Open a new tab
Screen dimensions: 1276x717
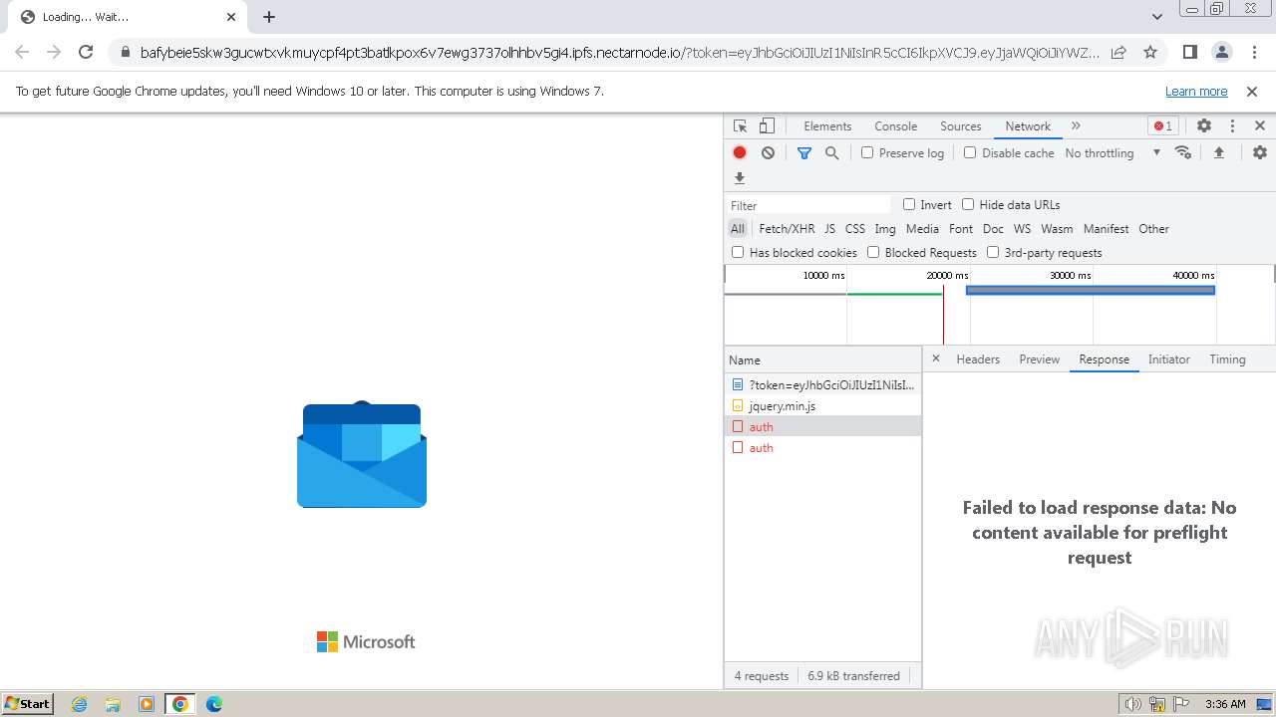269,17
